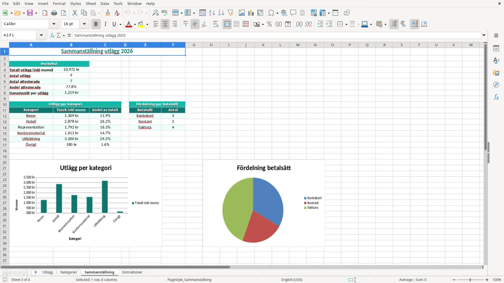Click the Function Wizard fx icon
The height and width of the screenshot is (283, 504).
(x=52, y=36)
